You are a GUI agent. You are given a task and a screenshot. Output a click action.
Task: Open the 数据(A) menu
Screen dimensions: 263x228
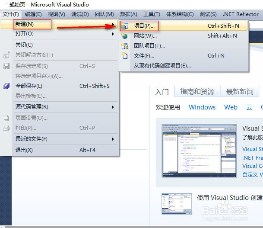pyautogui.click(x=129, y=14)
